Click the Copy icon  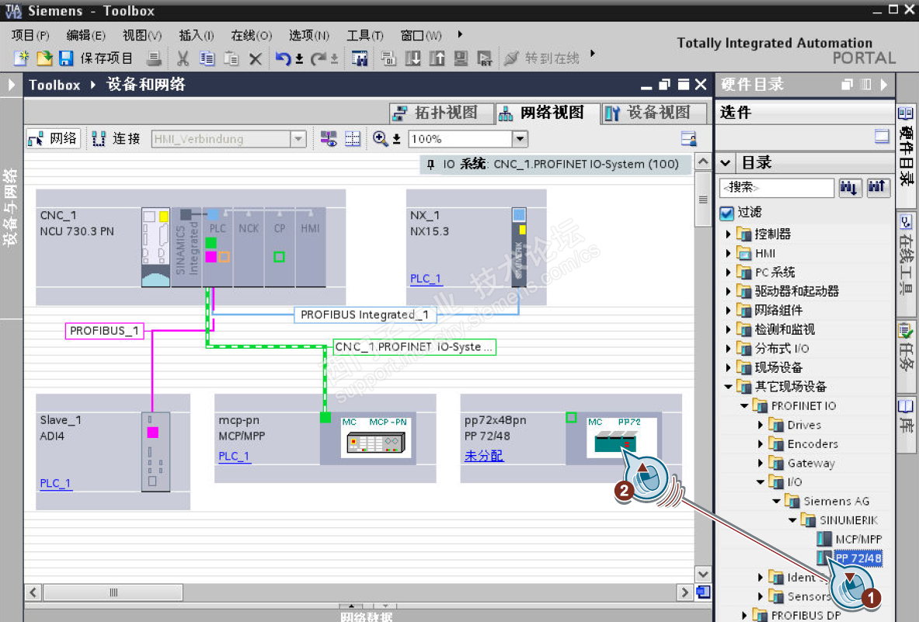pyautogui.click(x=207, y=58)
